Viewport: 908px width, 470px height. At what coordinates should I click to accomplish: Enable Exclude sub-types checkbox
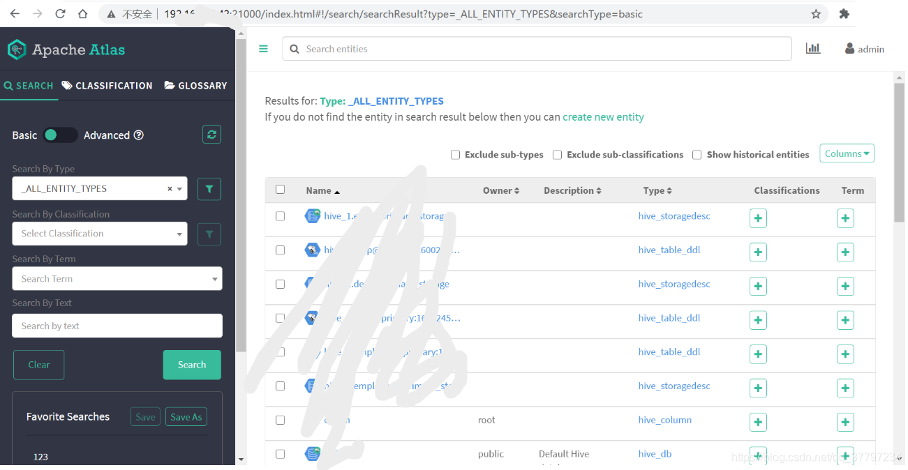(456, 155)
